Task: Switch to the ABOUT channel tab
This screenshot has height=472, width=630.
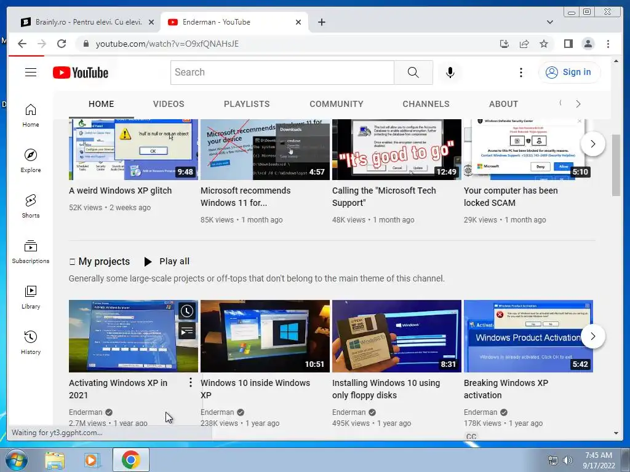Action: (503, 104)
